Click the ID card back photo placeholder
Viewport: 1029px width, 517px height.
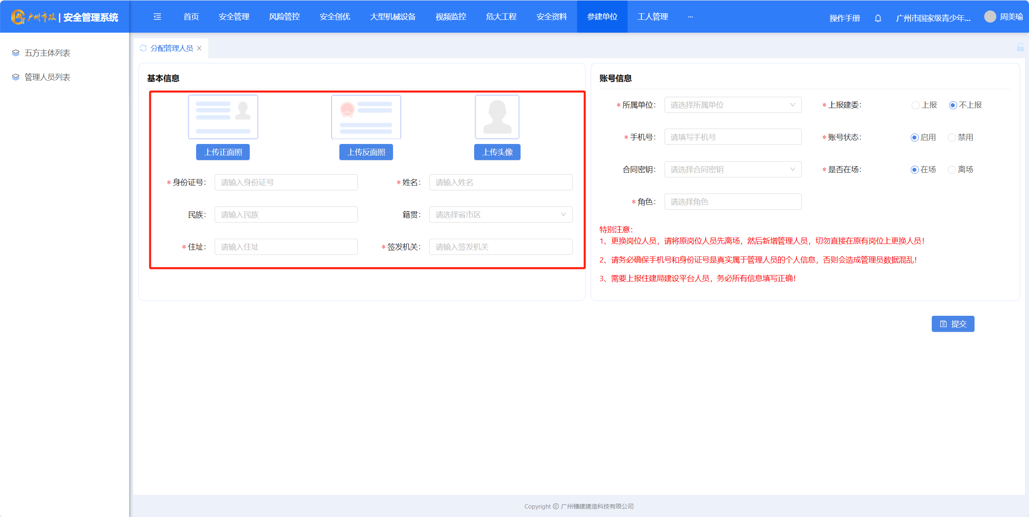[366, 117]
